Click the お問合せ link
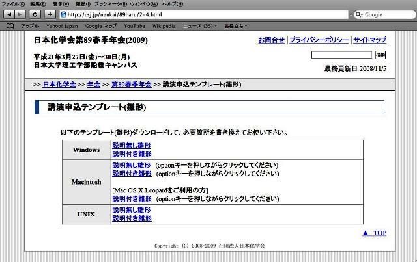417x262 pixels. (271, 40)
